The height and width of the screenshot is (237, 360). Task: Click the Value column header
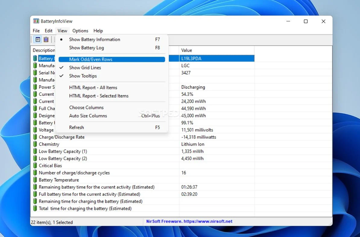tap(216, 50)
